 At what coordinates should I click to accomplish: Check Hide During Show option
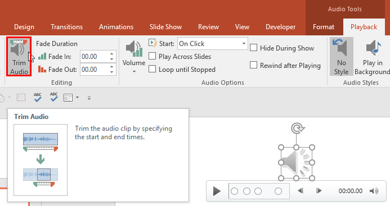253,48
